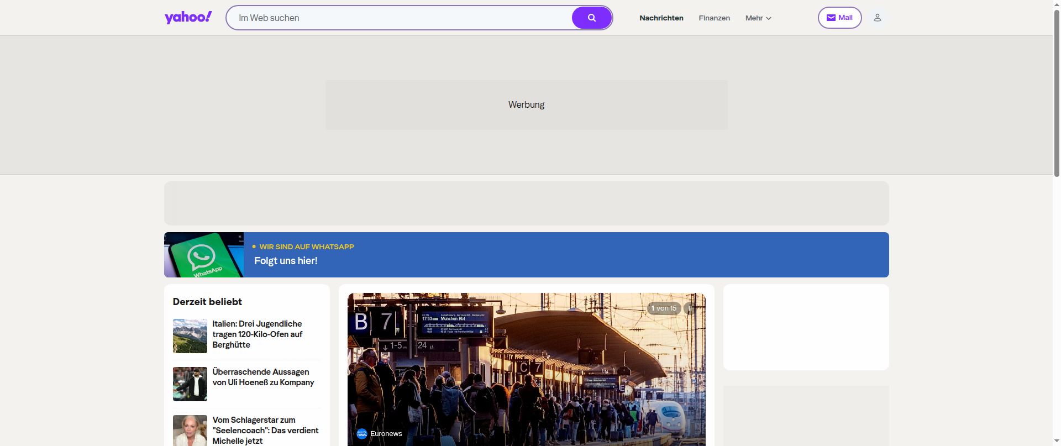Open the München Hbf train station slide
1061x446 pixels.
click(x=526, y=369)
